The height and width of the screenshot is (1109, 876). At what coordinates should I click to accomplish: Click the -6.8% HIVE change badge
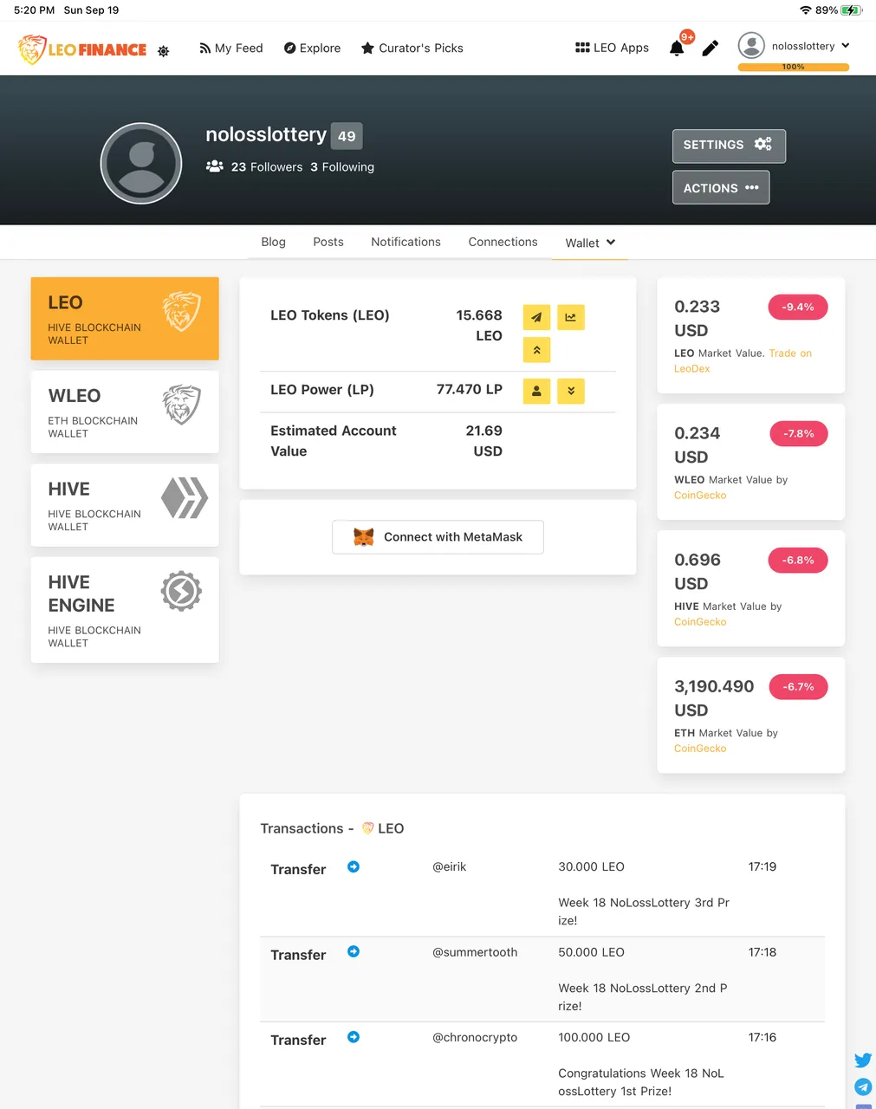tap(798, 560)
